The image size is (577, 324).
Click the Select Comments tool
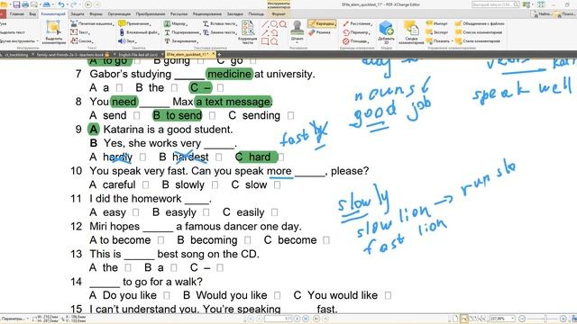point(53,32)
